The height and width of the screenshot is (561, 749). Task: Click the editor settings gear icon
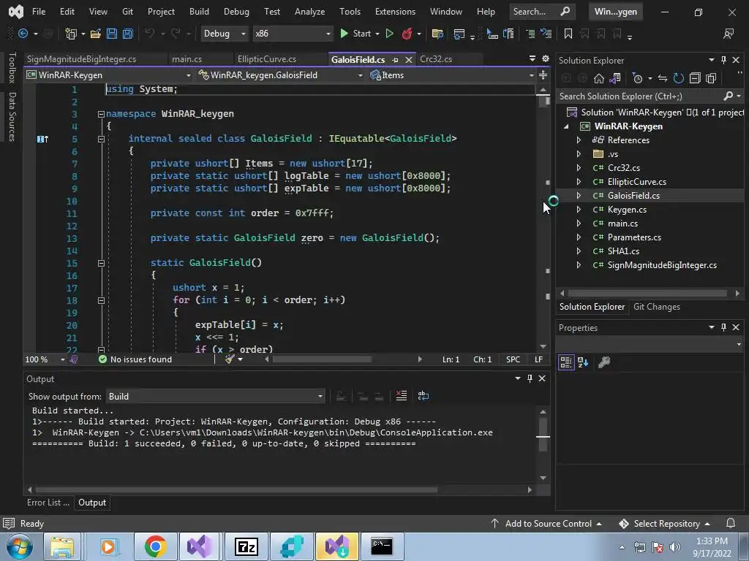[546, 58]
